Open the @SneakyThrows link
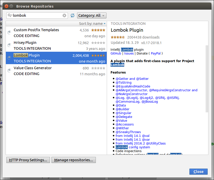The image size is (214, 180). point(128,132)
